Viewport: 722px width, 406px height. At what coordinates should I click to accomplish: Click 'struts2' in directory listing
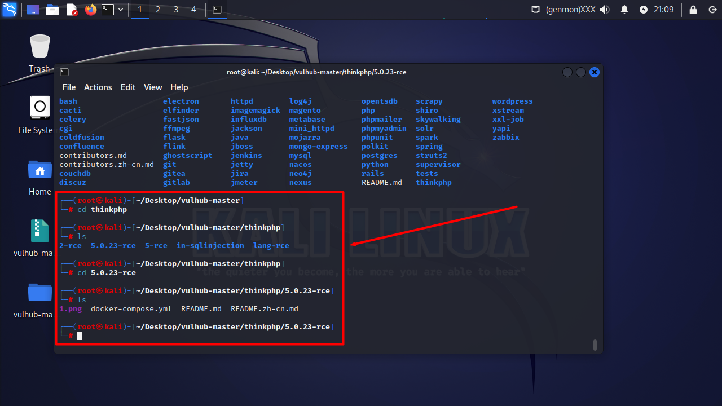[432, 155]
